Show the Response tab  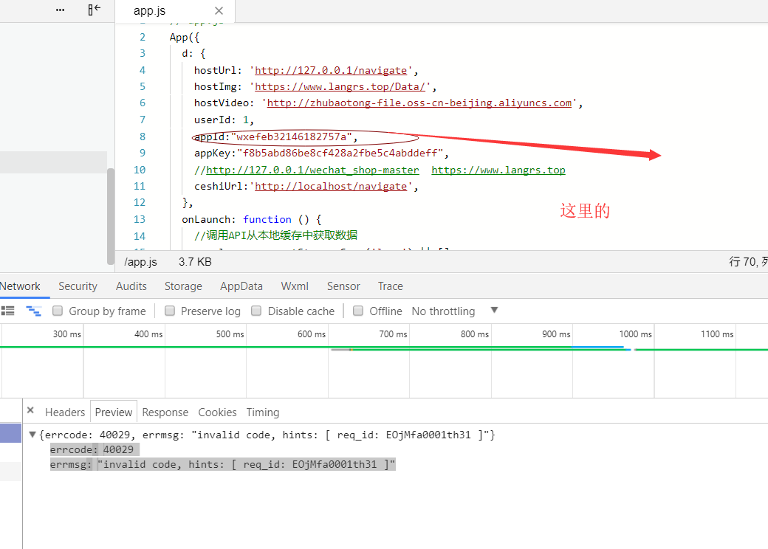pyautogui.click(x=165, y=412)
